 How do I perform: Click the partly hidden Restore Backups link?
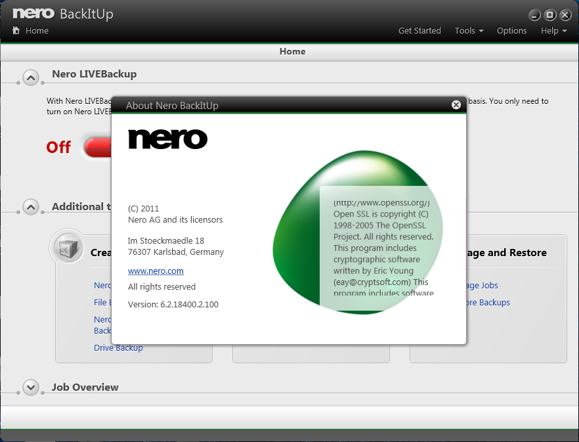(488, 302)
